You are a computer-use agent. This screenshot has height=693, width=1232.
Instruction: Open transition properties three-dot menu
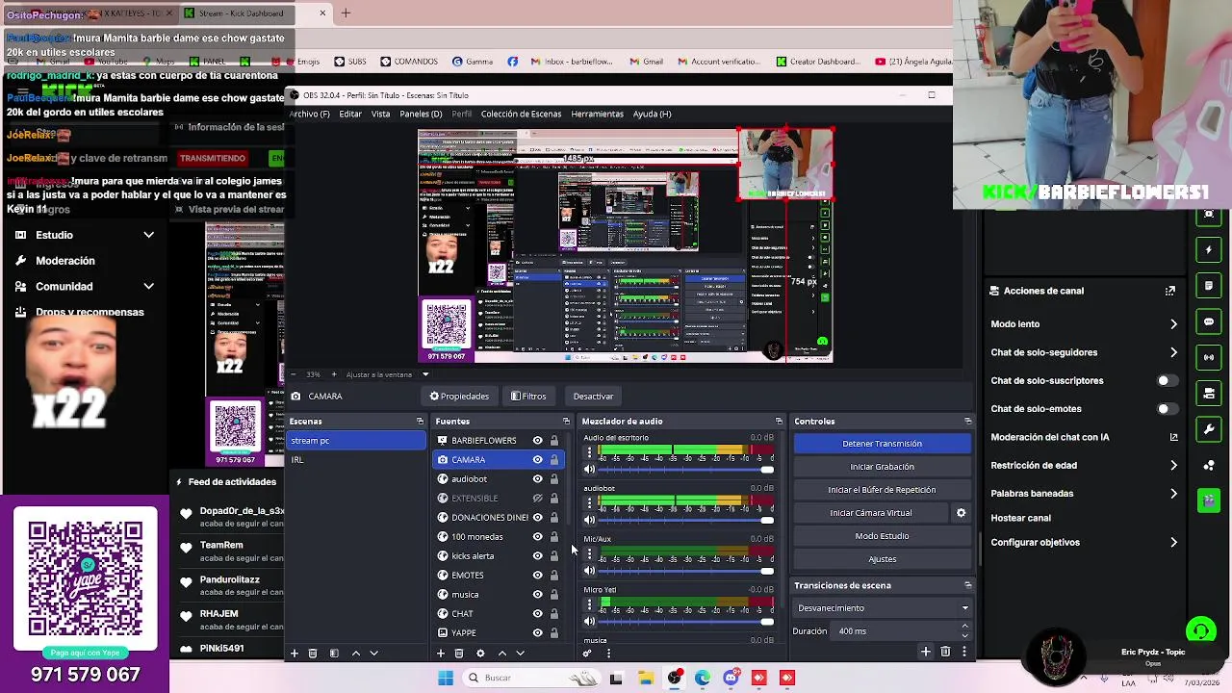tap(963, 653)
